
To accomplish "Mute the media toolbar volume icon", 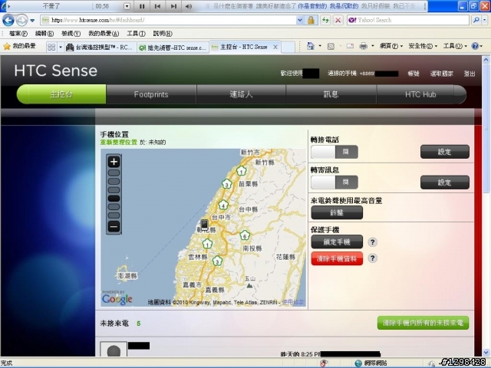I will (188, 6).
